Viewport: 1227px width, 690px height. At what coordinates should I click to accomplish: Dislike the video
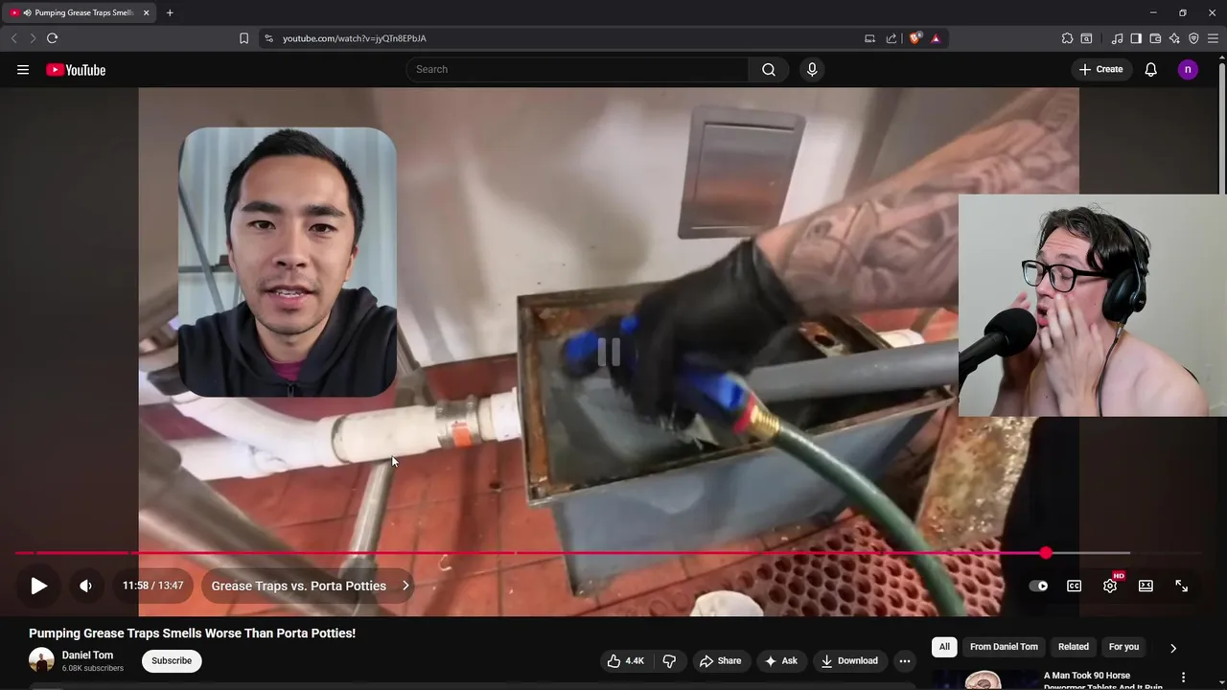pyautogui.click(x=669, y=660)
